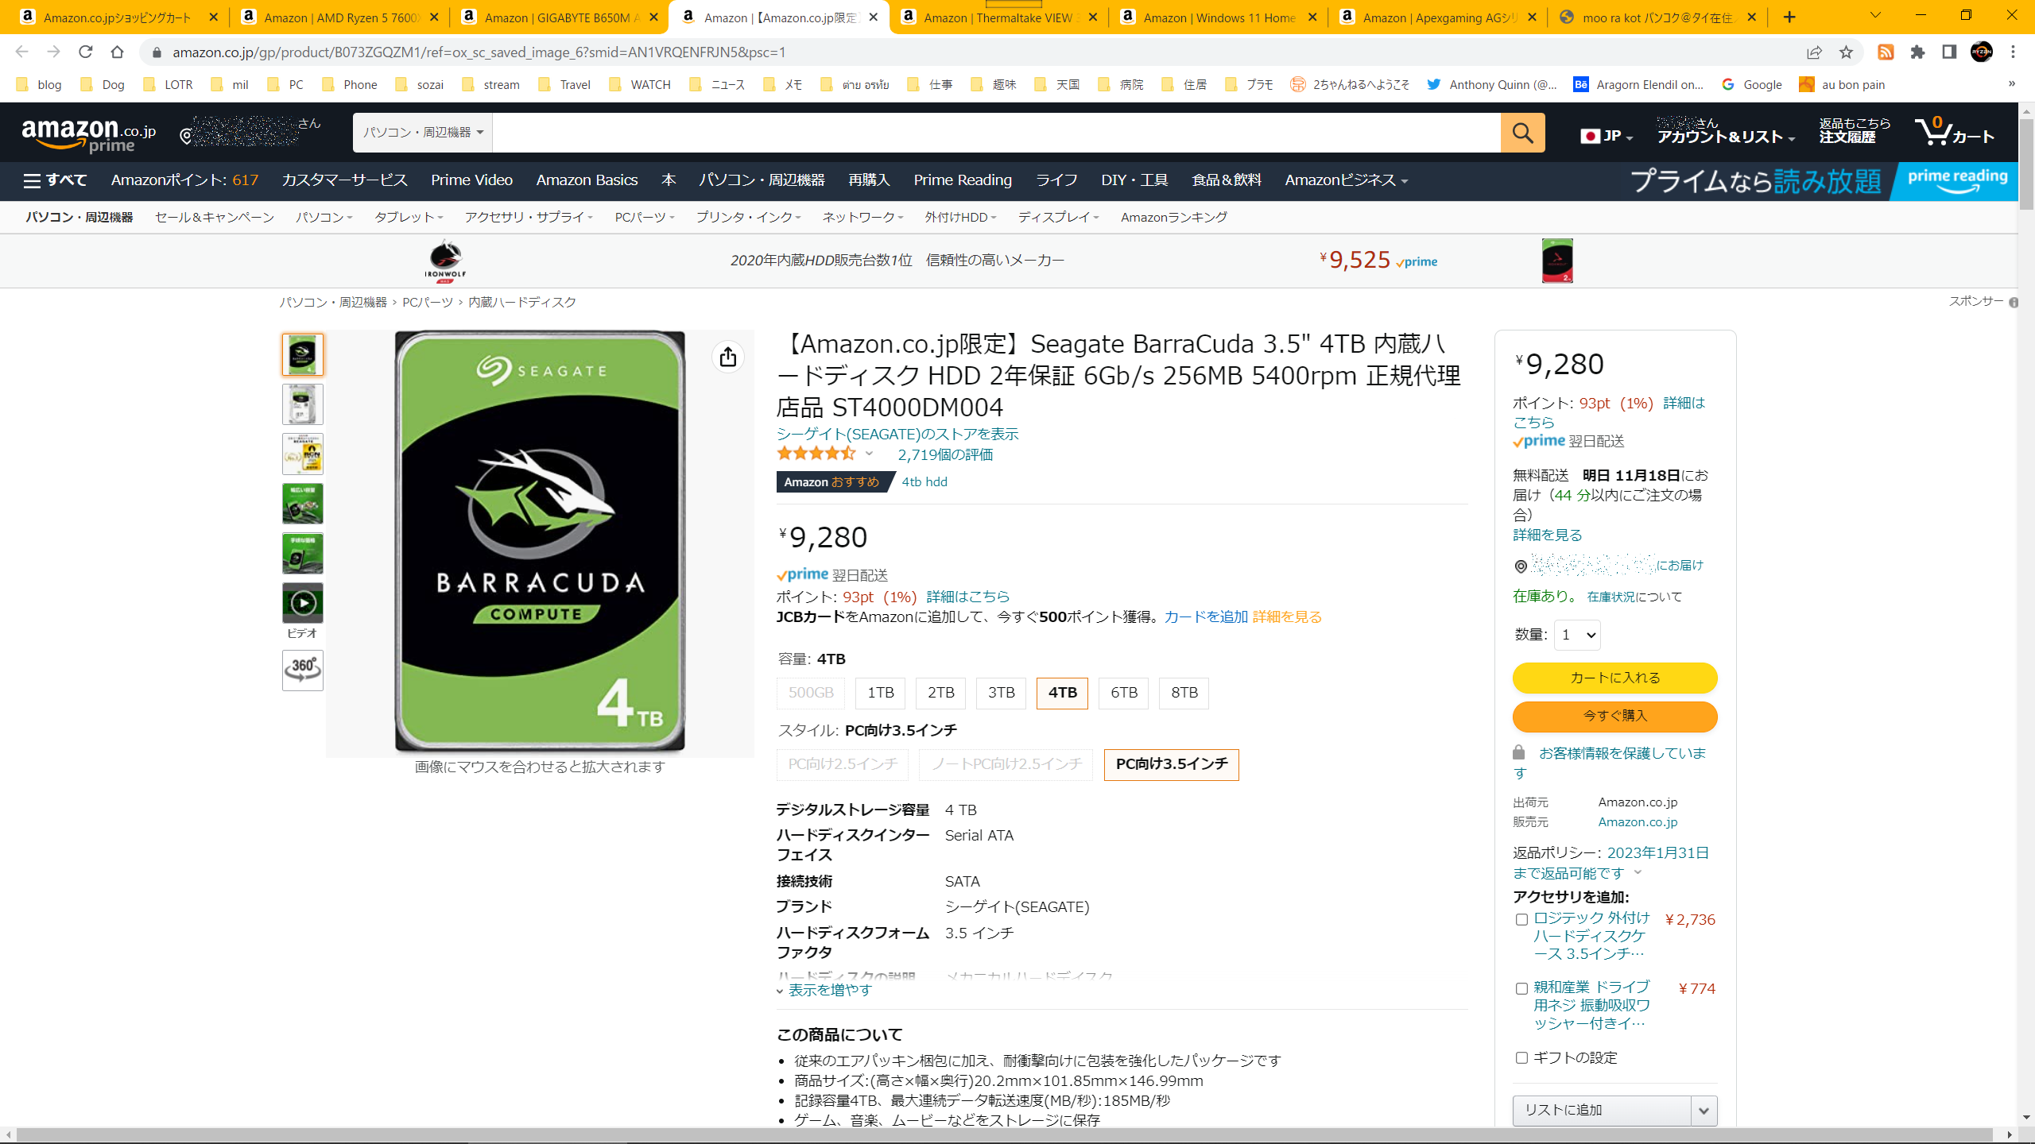Open the search category パソコン・周辺機器 dropdown
2035x1144 pixels.
click(423, 133)
